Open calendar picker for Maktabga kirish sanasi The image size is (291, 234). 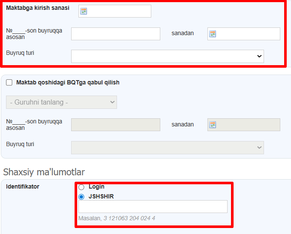point(84,12)
